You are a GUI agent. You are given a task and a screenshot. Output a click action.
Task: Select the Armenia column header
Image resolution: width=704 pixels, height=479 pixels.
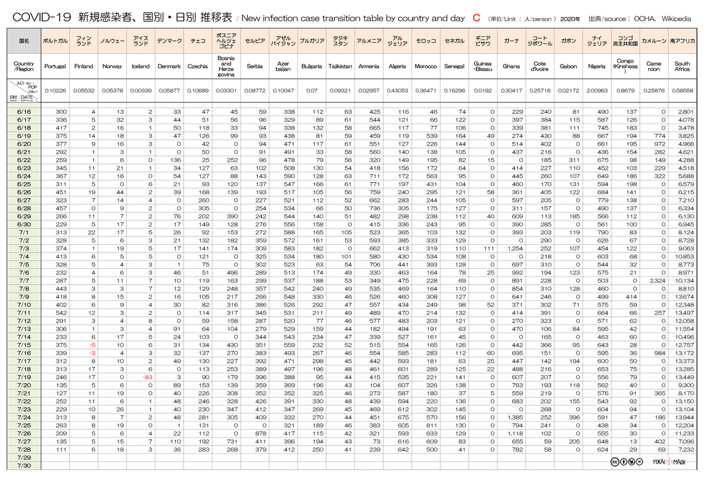pyautogui.click(x=369, y=66)
